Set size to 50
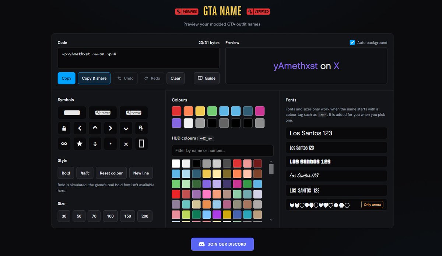The height and width of the screenshot is (256, 442). [79, 216]
